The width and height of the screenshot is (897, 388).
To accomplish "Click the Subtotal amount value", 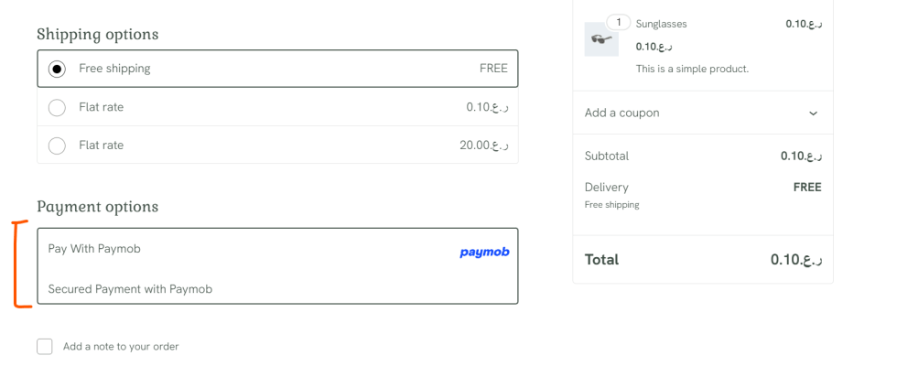I will point(801,156).
